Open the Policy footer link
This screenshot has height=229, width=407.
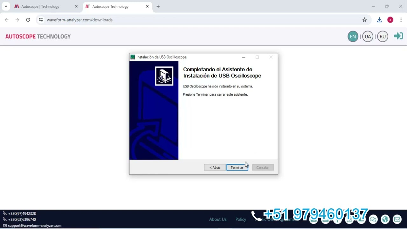[x=241, y=219]
